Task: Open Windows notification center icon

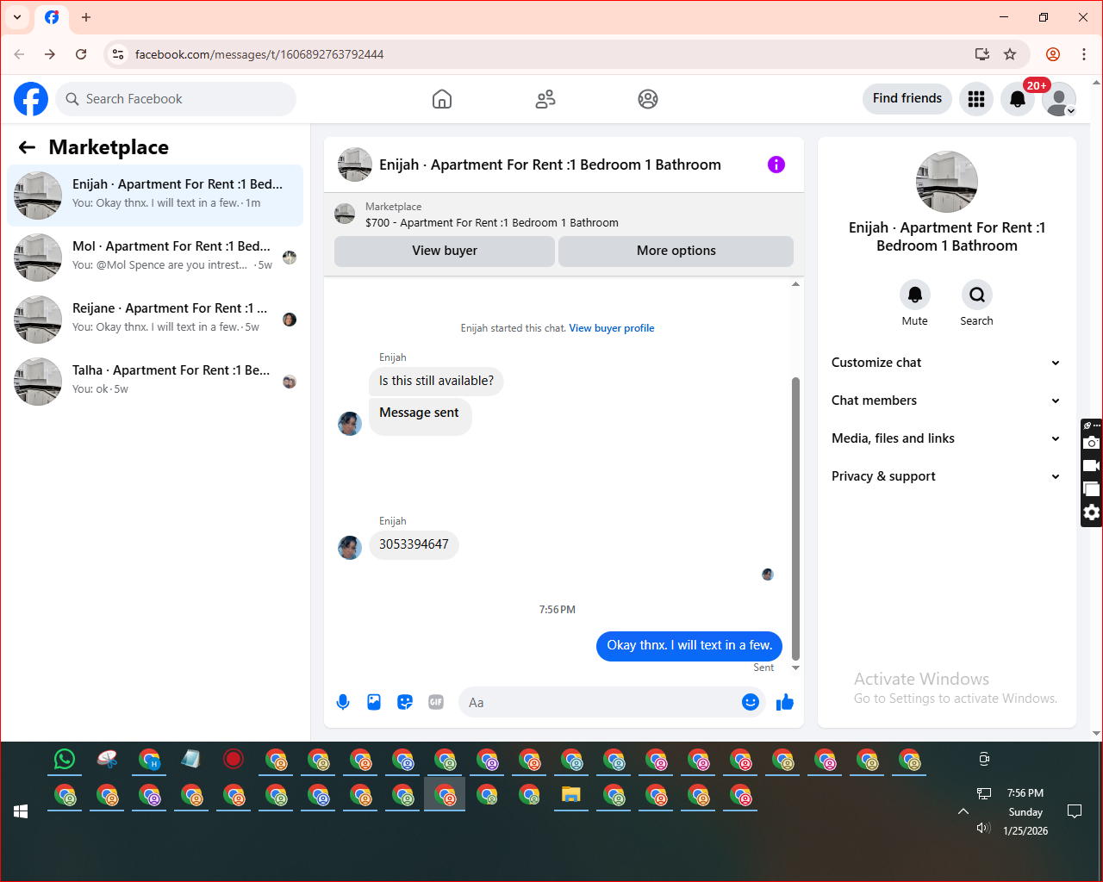Action: 1075,811
